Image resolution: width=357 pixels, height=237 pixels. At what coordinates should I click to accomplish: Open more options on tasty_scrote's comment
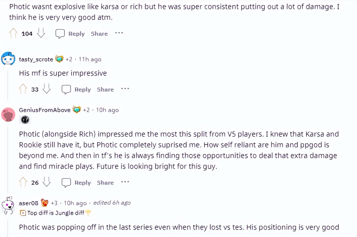point(125,89)
